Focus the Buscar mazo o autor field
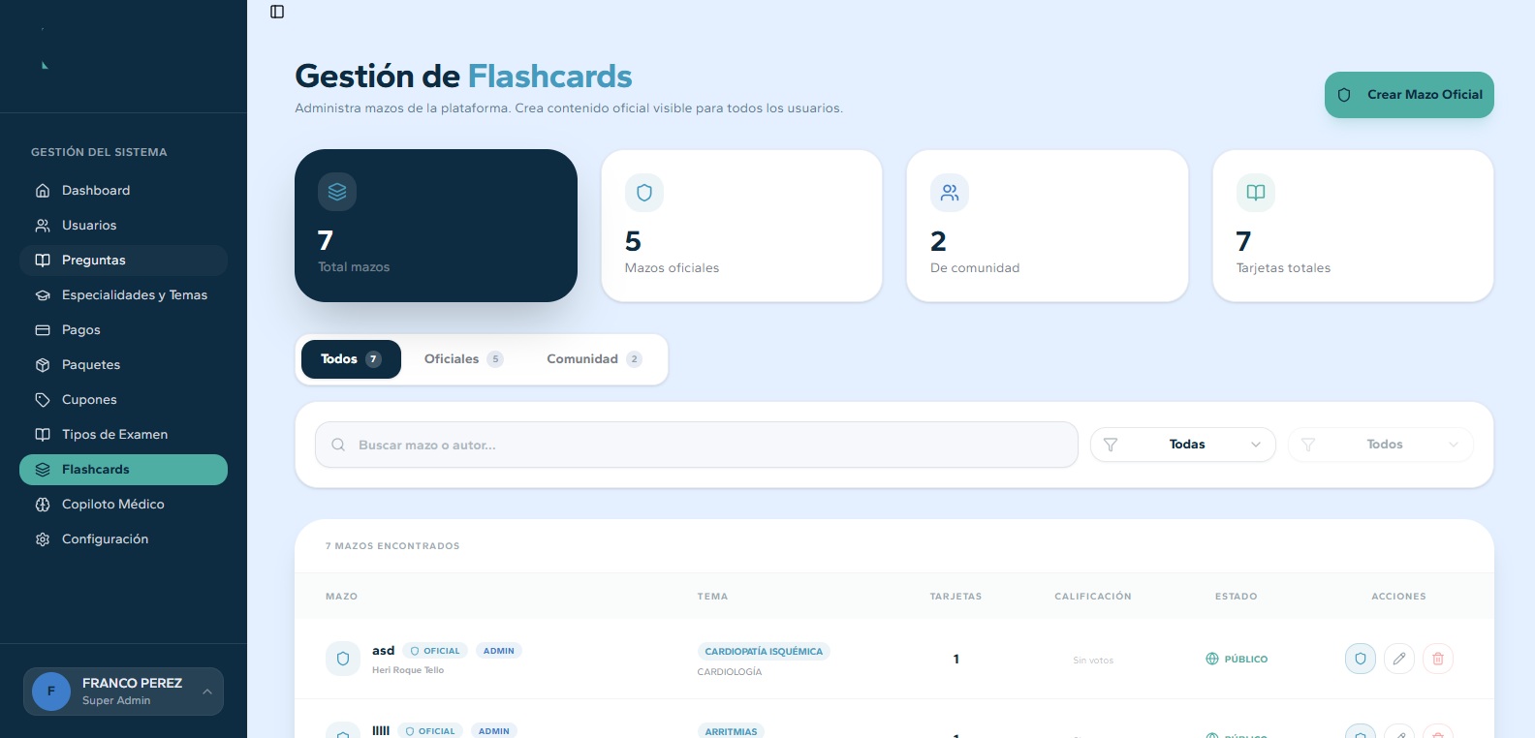Screen dimensions: 1535x738 coord(697,445)
